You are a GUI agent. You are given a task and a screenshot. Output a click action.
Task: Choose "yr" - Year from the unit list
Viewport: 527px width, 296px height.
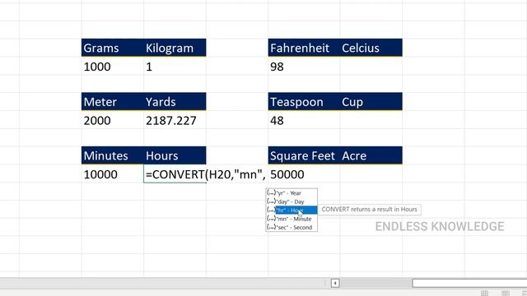click(x=291, y=193)
